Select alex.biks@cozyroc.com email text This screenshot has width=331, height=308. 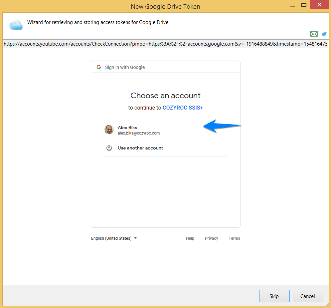pos(139,133)
